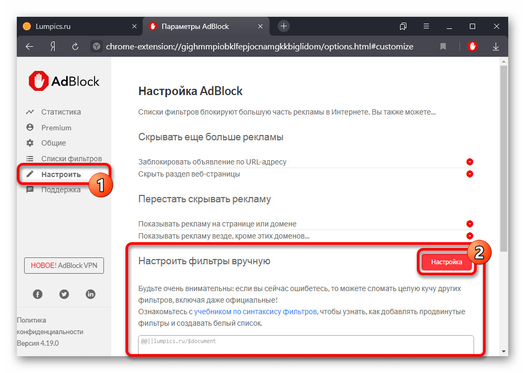Open the Списки фильтров sidebar item

point(71,159)
